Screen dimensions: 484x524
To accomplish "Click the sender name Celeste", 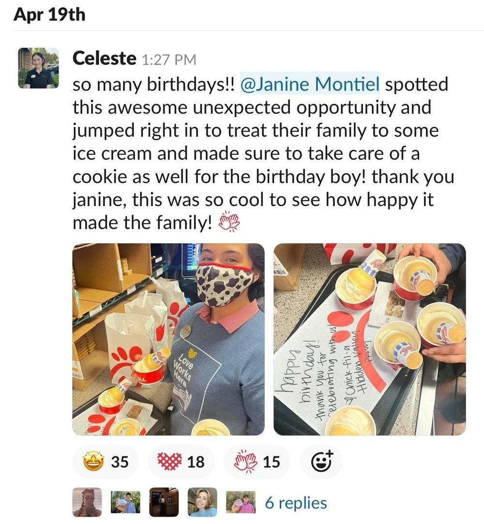I will [x=104, y=58].
